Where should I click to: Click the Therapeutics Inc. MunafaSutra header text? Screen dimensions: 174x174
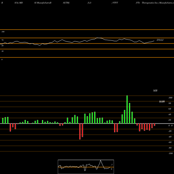point(158,3)
